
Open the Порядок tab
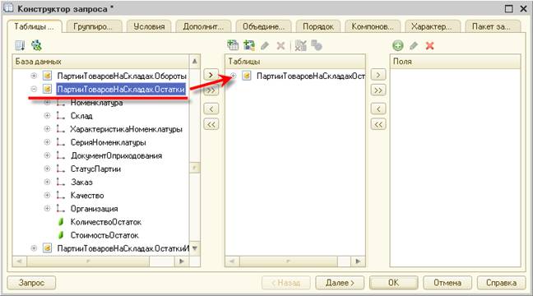click(x=317, y=26)
